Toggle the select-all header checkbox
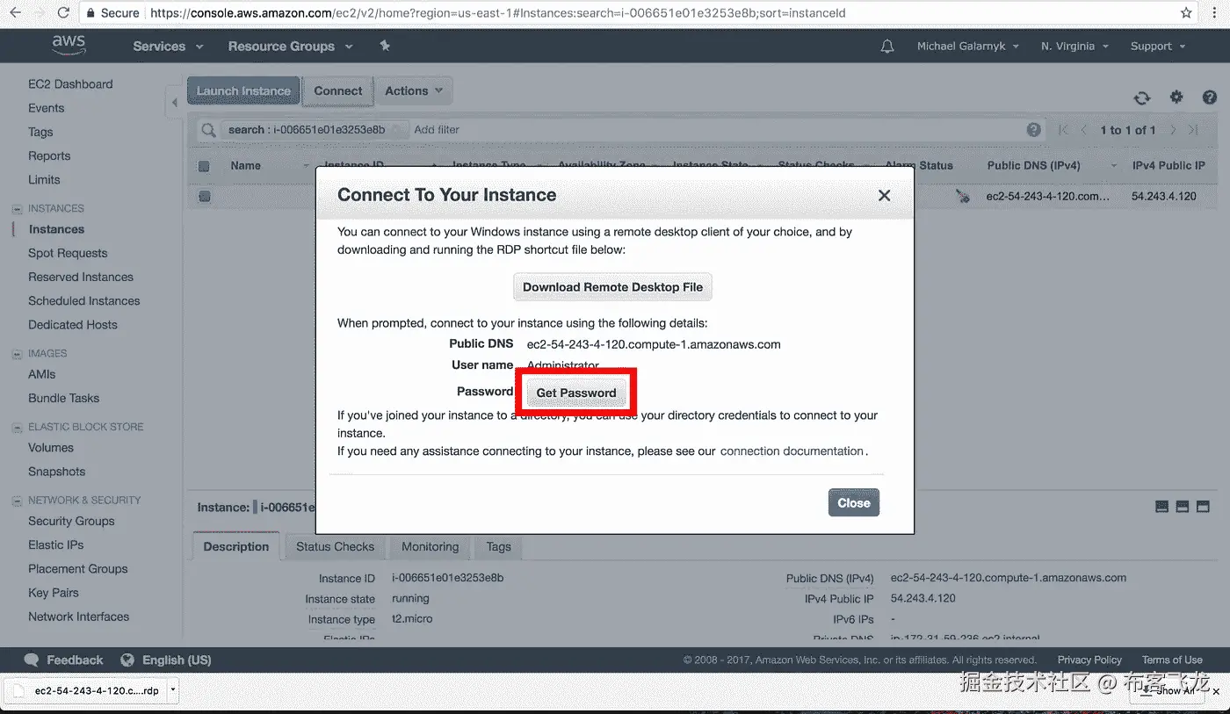This screenshot has width=1230, height=714. coord(204,166)
